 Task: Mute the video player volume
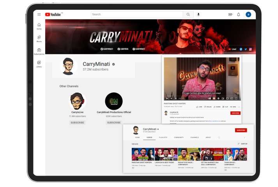pos(175,98)
